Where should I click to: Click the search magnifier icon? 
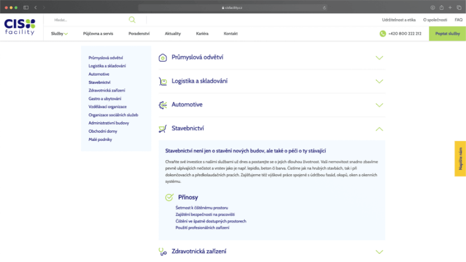132,20
